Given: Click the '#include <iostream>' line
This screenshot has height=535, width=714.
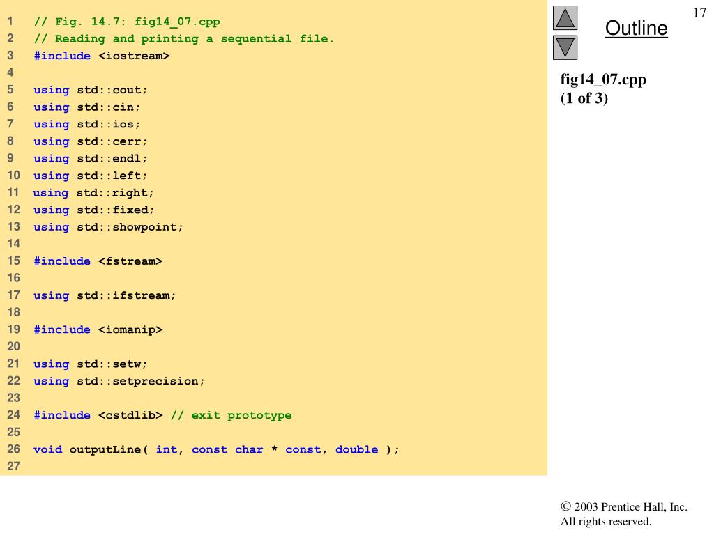Looking at the screenshot, I should coord(102,56).
